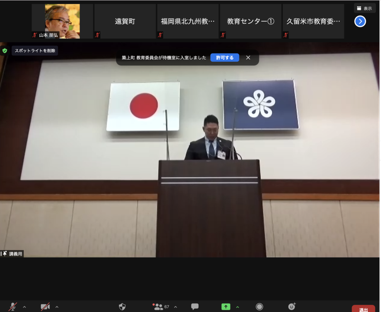Screen dimensions: 381x312
Task: Select the 遠賀町 participant tile
Action: (125, 21)
